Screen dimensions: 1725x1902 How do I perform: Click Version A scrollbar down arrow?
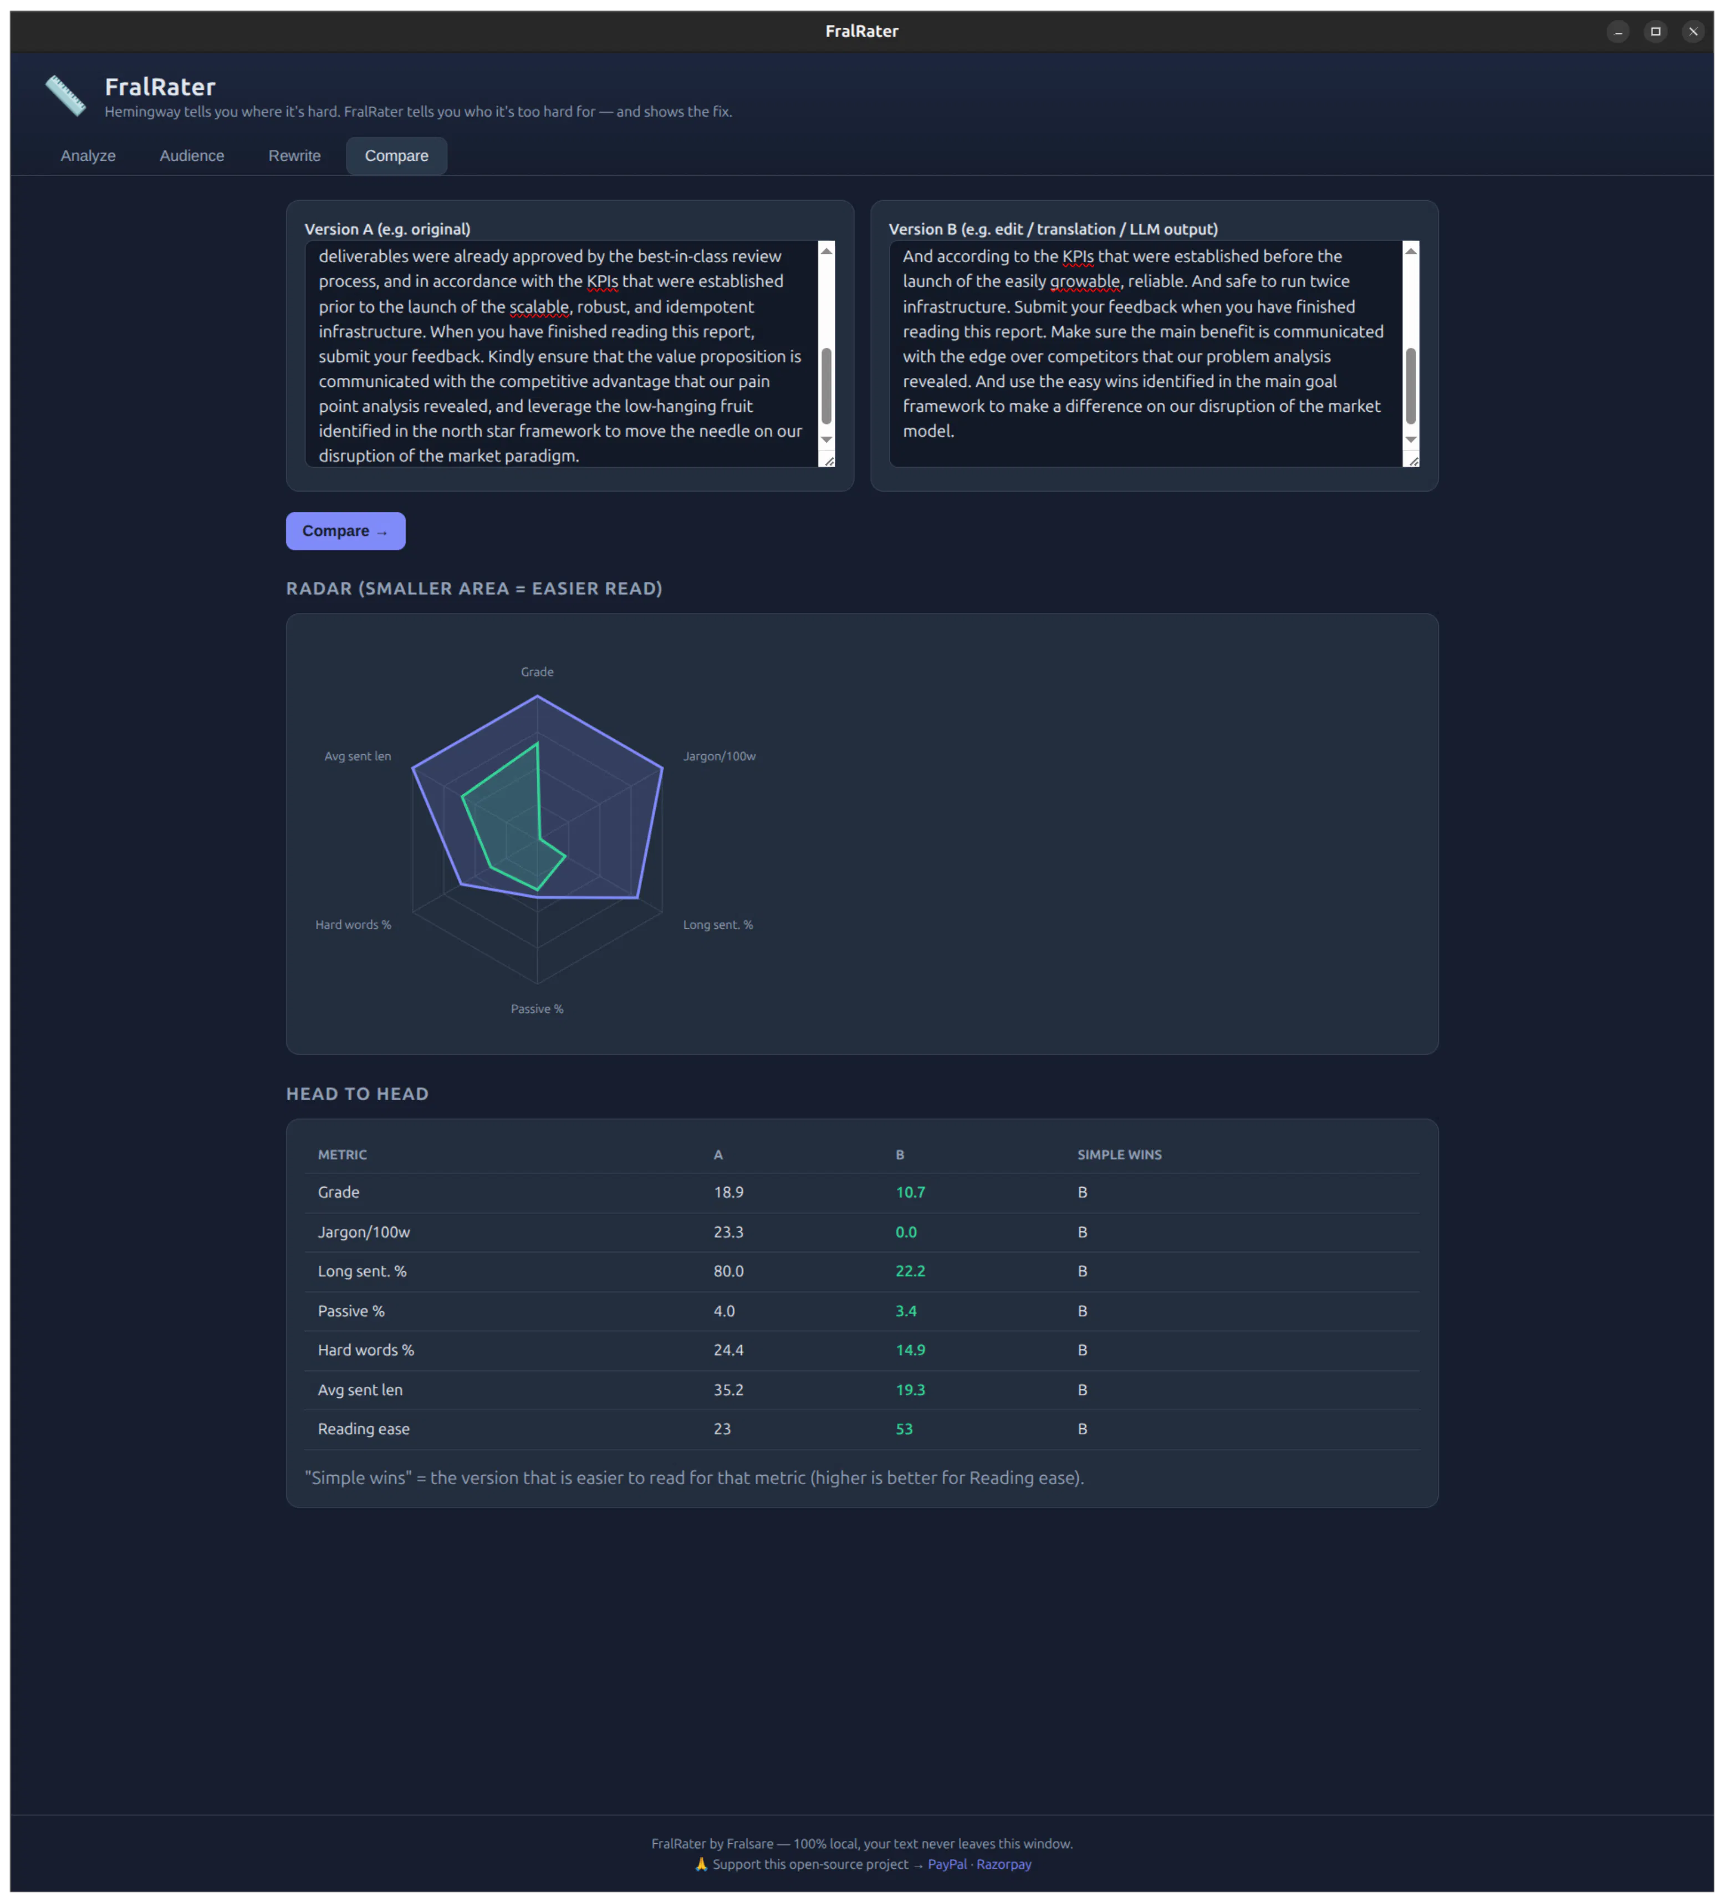click(x=826, y=439)
